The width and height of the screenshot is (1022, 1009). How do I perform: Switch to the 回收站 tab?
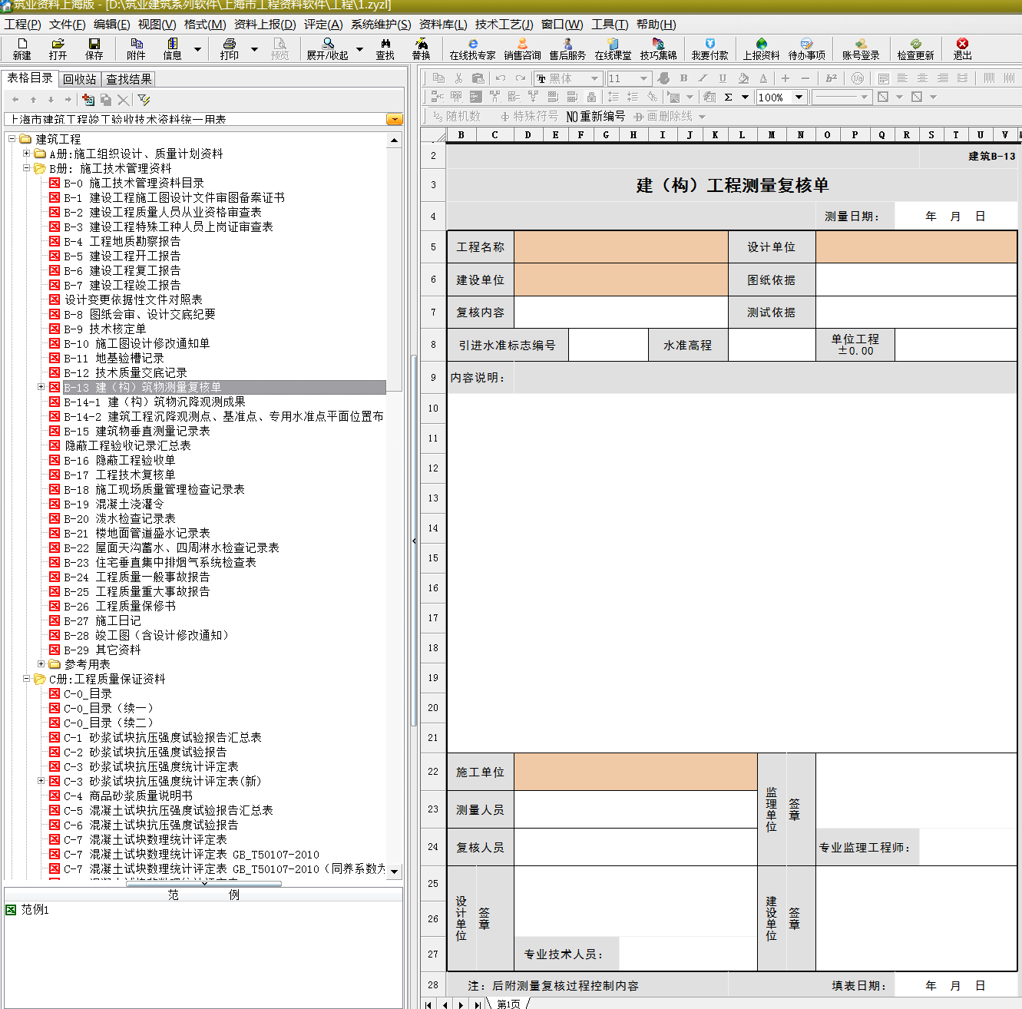tap(80, 79)
